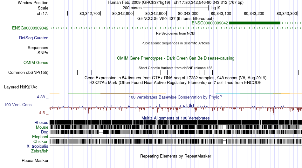Click the 80,342,900 ruler coordinate

click(x=155, y=13)
